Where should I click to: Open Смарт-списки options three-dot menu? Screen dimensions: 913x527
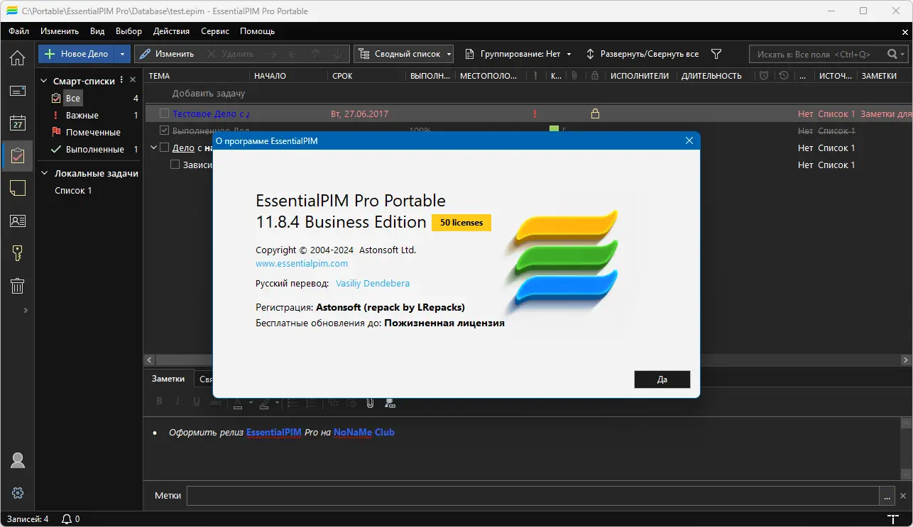pos(121,80)
